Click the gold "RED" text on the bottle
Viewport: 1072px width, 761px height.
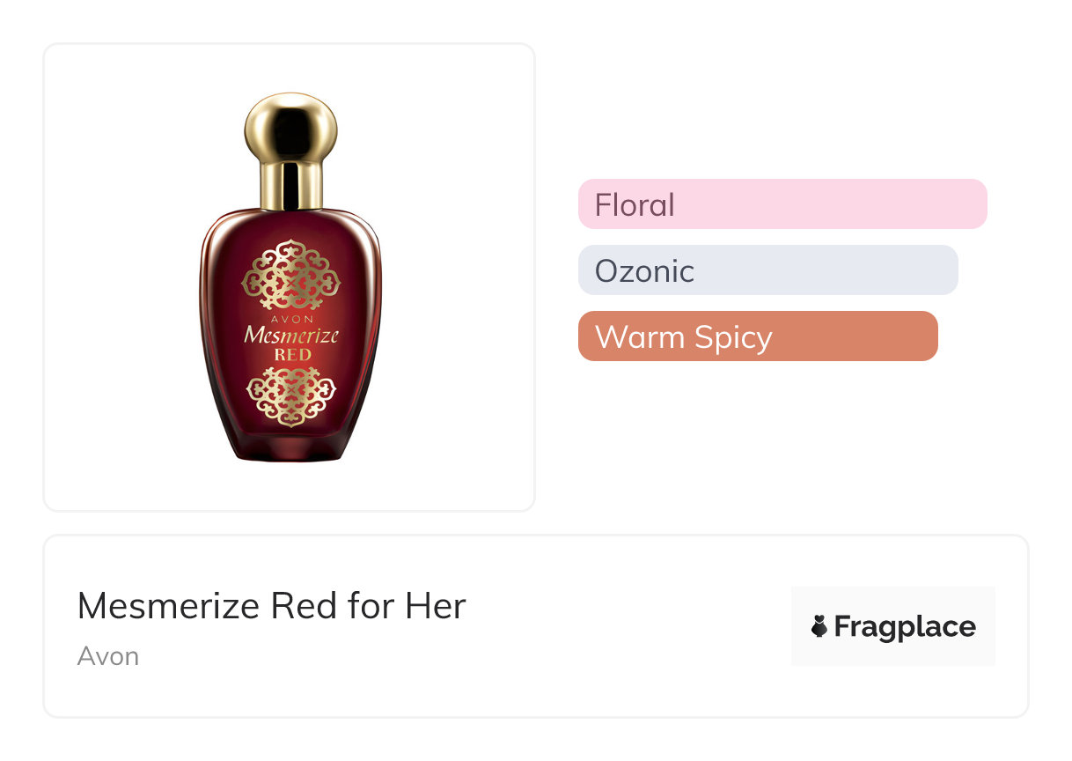[x=291, y=354]
